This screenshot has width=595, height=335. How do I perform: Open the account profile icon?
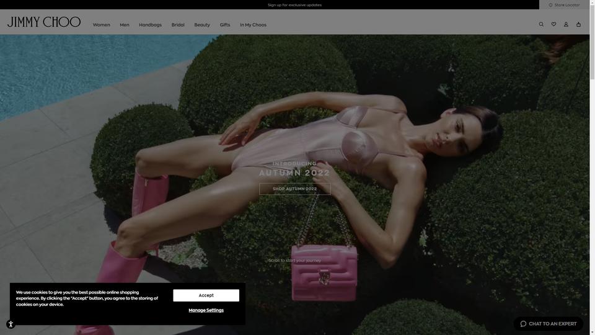coord(566,24)
